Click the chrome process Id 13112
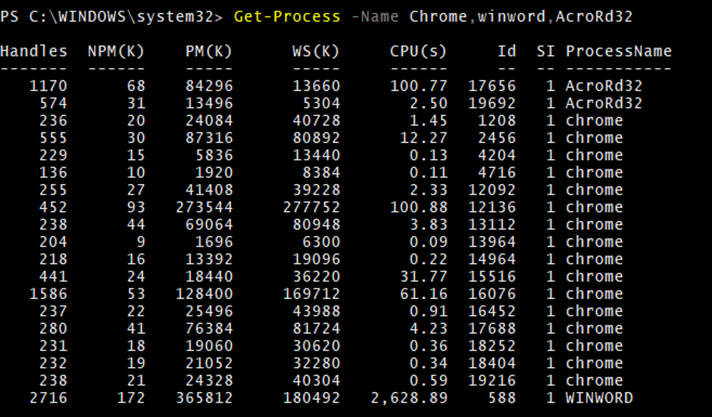 pos(492,225)
